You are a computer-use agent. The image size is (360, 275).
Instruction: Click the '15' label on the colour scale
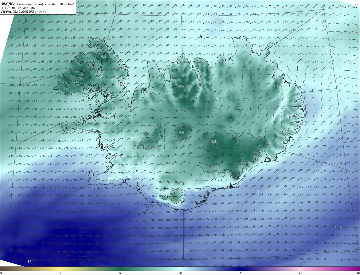240,273
